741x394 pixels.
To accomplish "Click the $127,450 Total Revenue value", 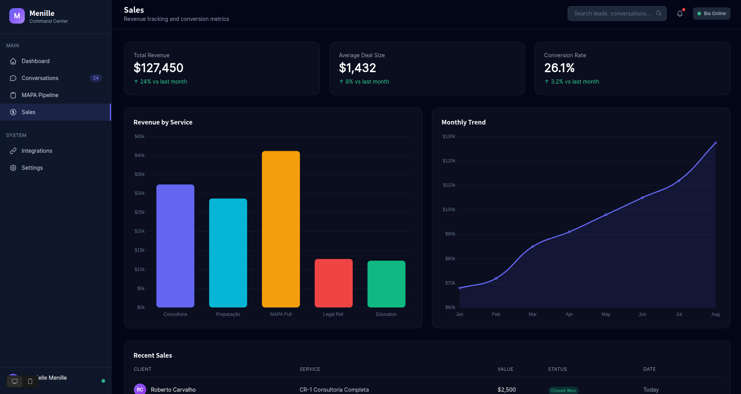I will 158,68.
